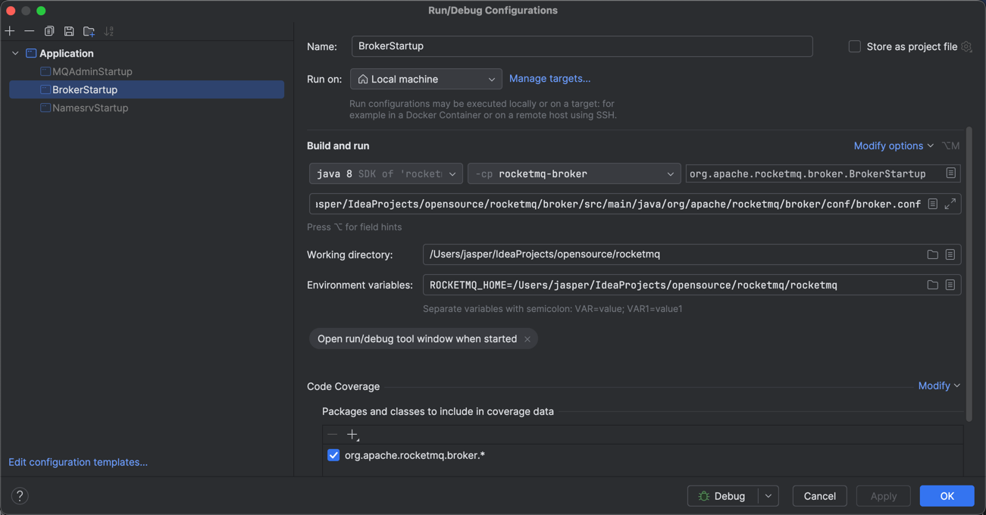986x515 pixels.
Task: Open settings gear beside Store as project file
Action: point(966,47)
